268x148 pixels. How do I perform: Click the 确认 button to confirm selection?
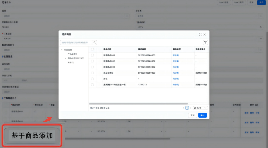tap(202, 115)
